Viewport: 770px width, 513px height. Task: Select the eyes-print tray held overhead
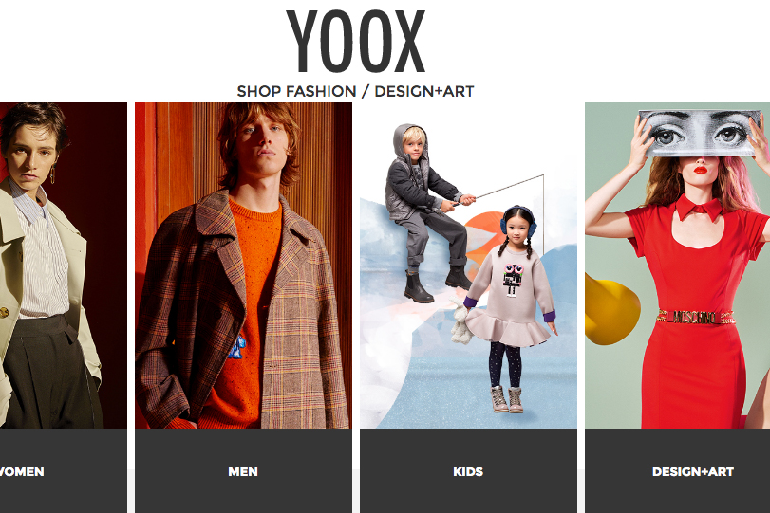point(698,133)
